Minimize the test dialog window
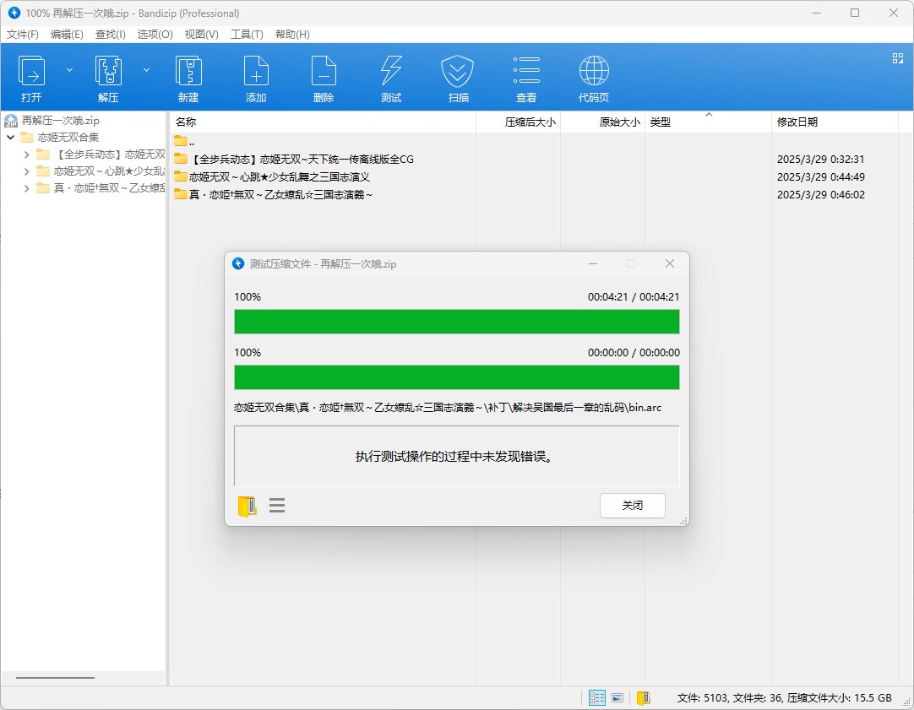 593,264
